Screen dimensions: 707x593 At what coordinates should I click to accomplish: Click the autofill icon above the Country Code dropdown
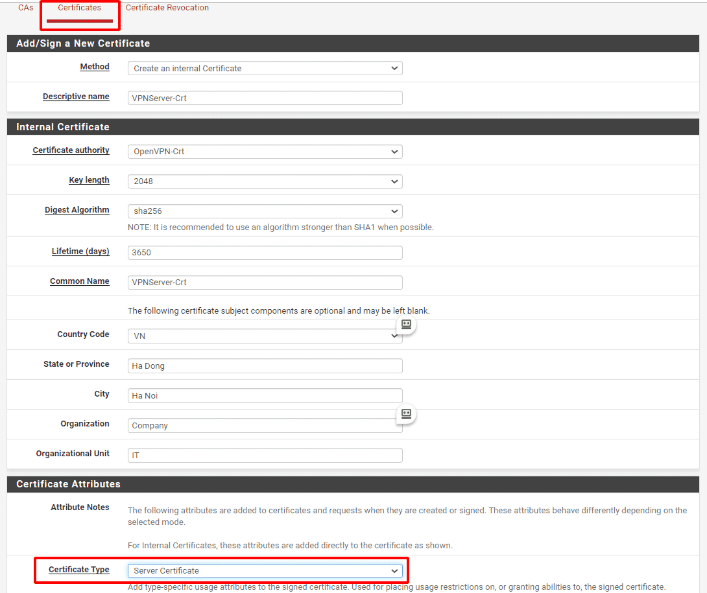pyautogui.click(x=406, y=324)
